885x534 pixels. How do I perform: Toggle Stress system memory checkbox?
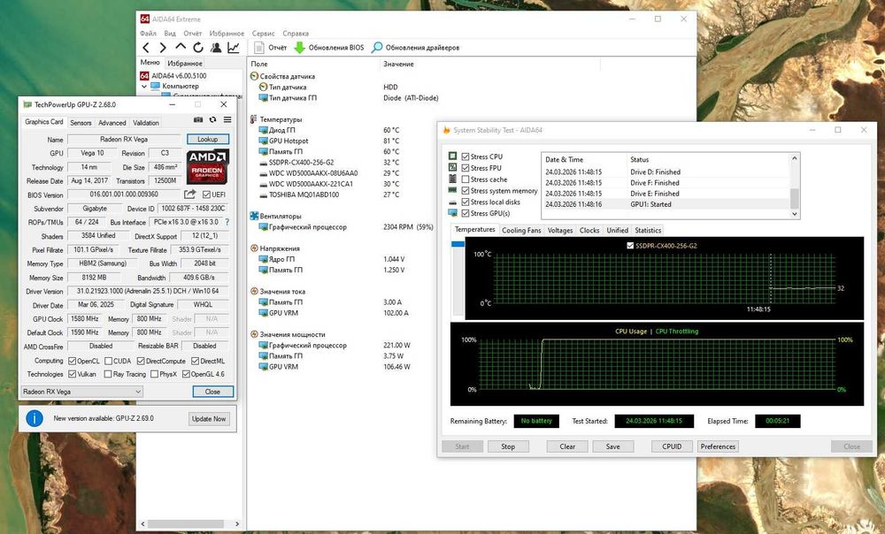tap(466, 191)
